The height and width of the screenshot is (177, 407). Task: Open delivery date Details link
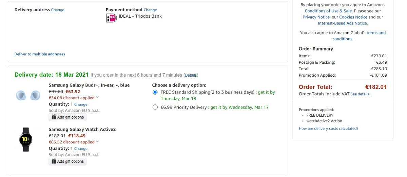(x=191, y=75)
